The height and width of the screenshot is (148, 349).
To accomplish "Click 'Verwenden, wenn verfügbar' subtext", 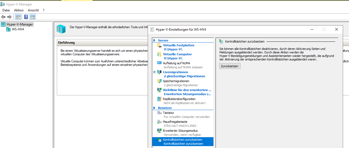I will tap(182, 135).
